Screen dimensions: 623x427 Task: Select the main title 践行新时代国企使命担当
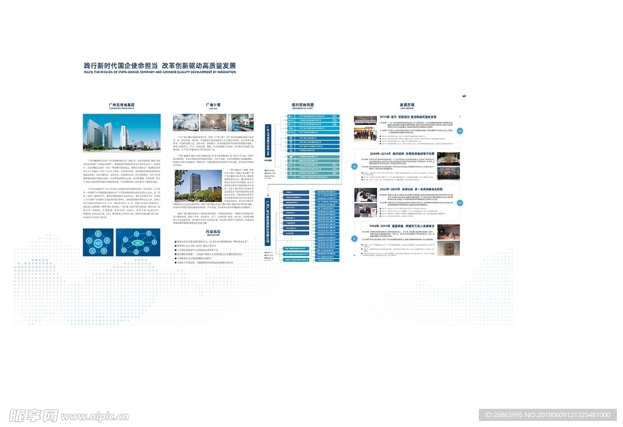click(x=120, y=66)
